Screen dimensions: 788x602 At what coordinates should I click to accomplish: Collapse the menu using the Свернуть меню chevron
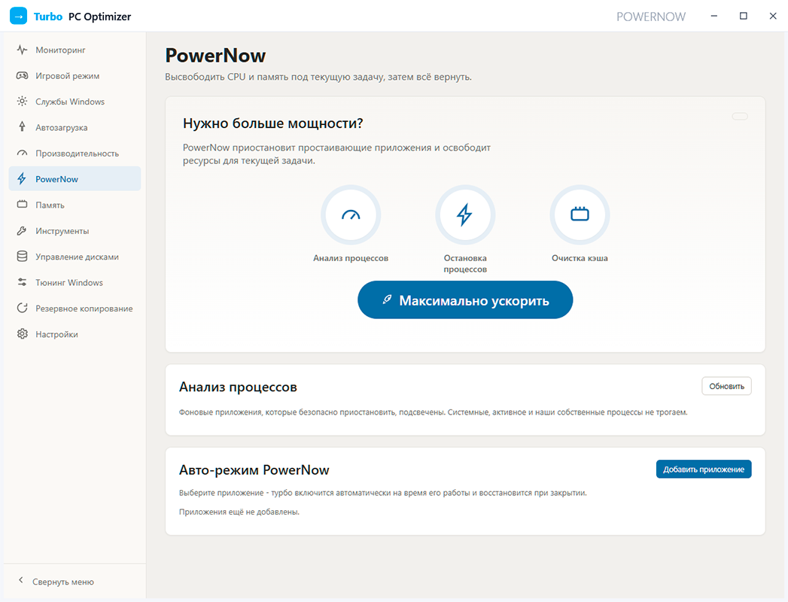20,580
